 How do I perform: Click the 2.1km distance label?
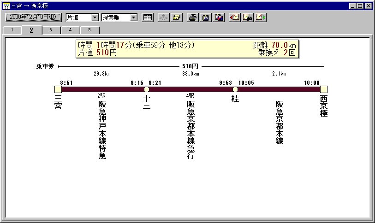pyautogui.click(x=279, y=74)
